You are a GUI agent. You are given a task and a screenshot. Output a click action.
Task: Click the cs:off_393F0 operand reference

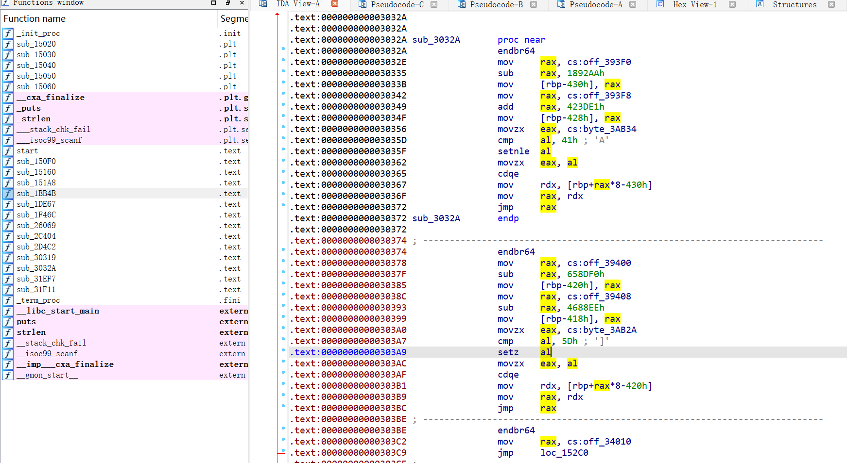(599, 62)
